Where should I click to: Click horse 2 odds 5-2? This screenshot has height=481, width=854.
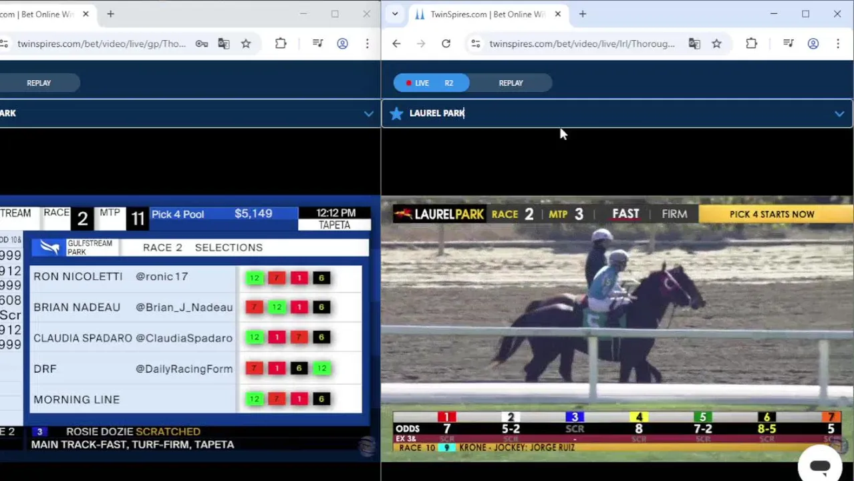point(511,429)
